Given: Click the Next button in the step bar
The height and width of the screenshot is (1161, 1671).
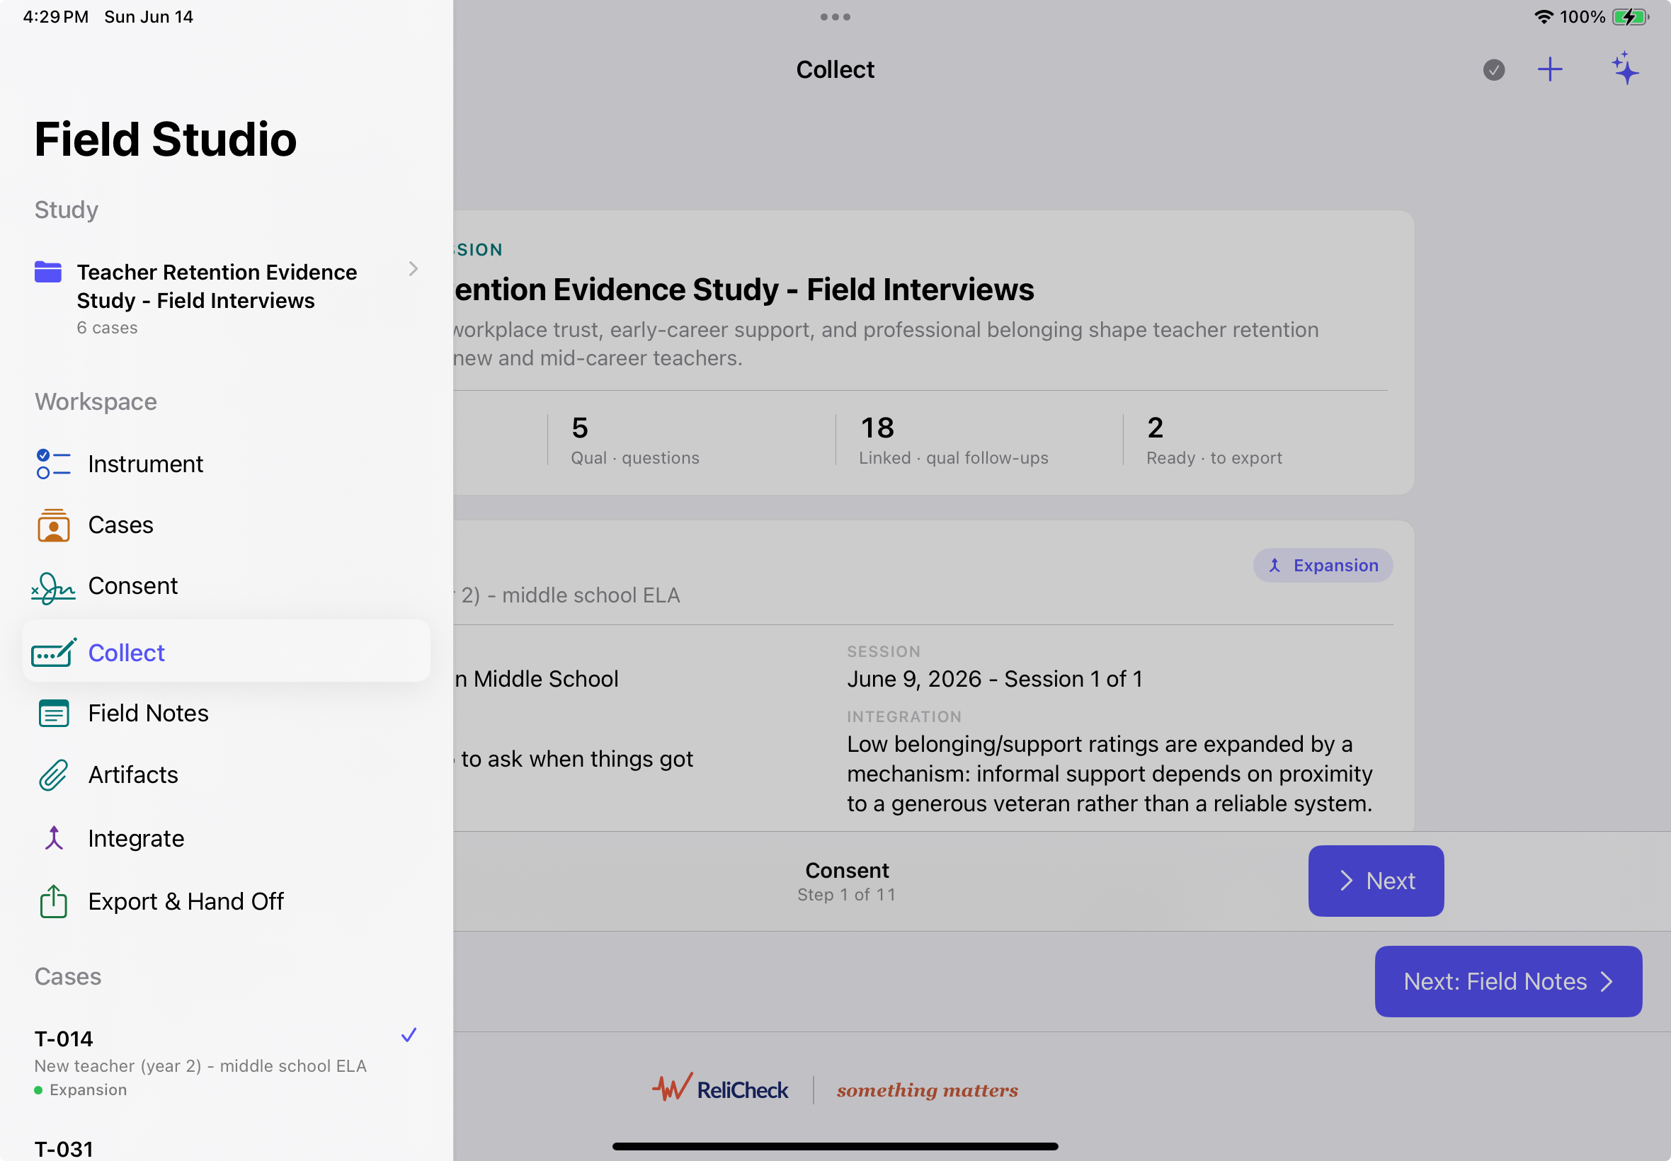Looking at the screenshot, I should click(x=1376, y=881).
